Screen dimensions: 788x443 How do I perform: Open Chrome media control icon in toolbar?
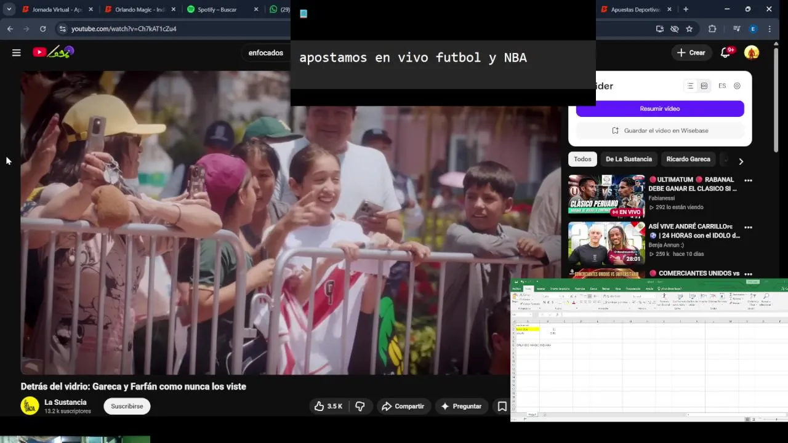click(736, 29)
